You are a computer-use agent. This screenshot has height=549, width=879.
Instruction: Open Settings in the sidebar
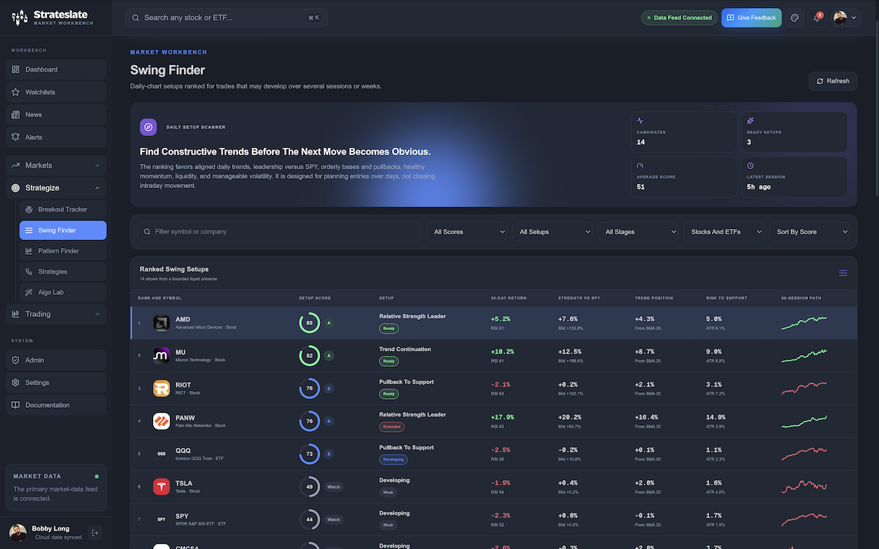[x=56, y=383]
